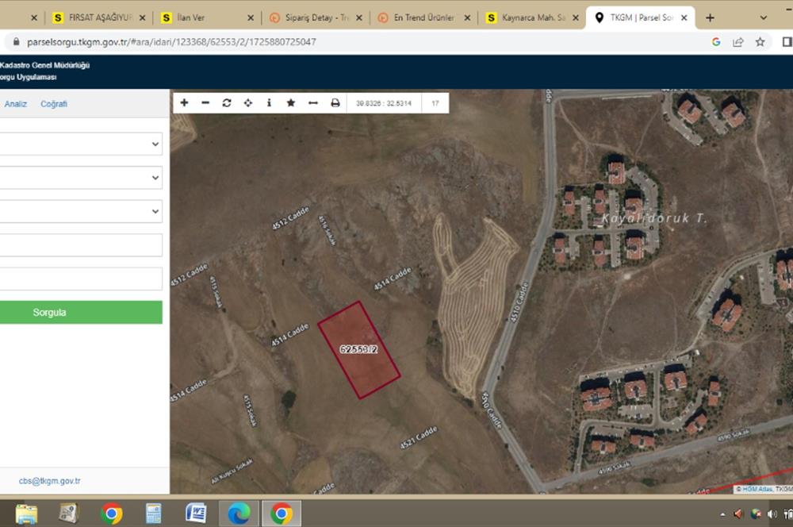The width and height of the screenshot is (793, 527).
Task: Switch to the Analiz tab
Action: click(16, 104)
